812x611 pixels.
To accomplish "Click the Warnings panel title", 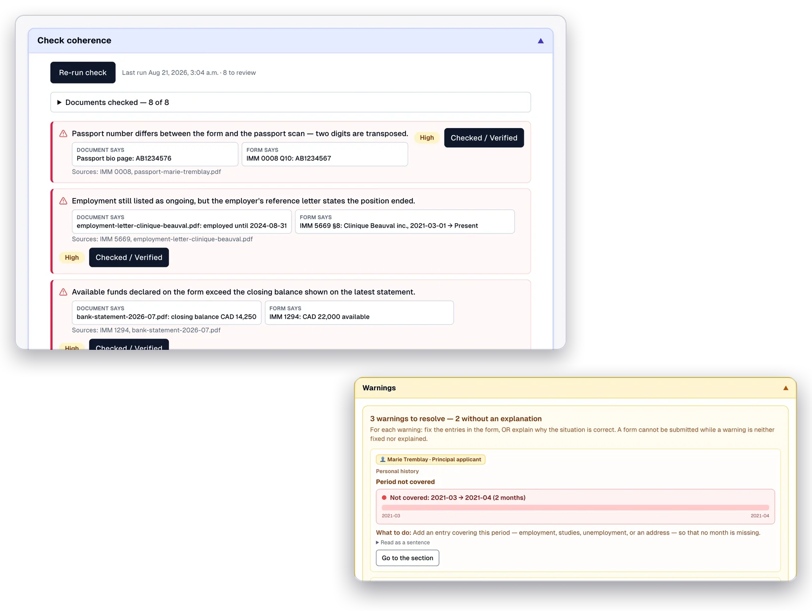I will pos(379,388).
